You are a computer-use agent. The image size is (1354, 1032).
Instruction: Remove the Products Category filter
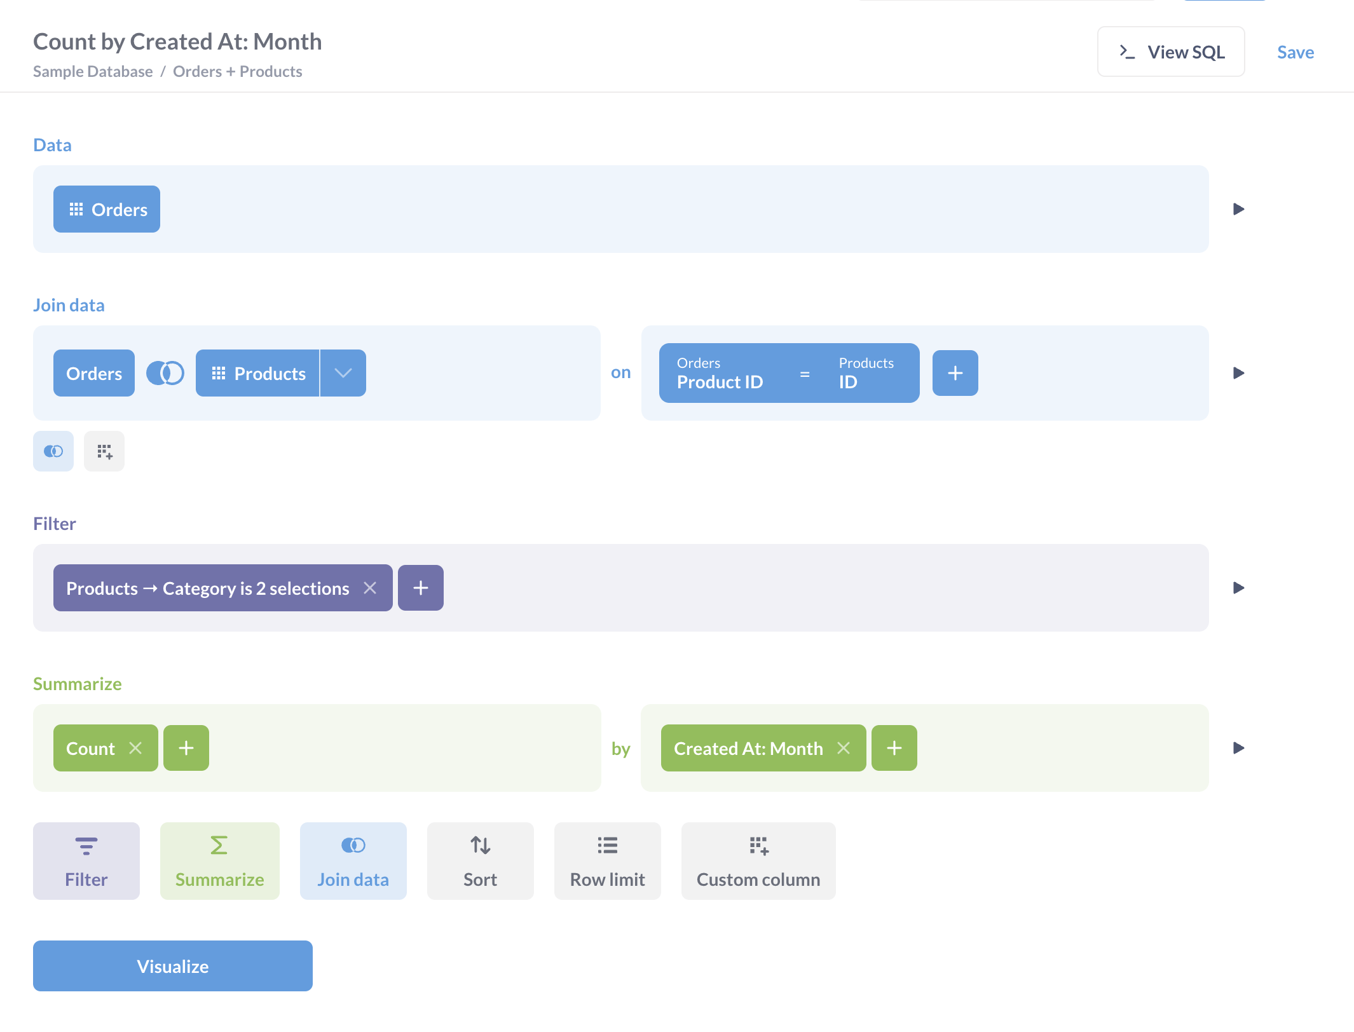[x=371, y=588]
